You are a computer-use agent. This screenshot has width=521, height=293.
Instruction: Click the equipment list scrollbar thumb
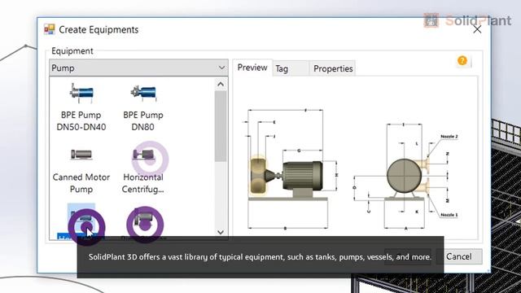click(x=221, y=126)
